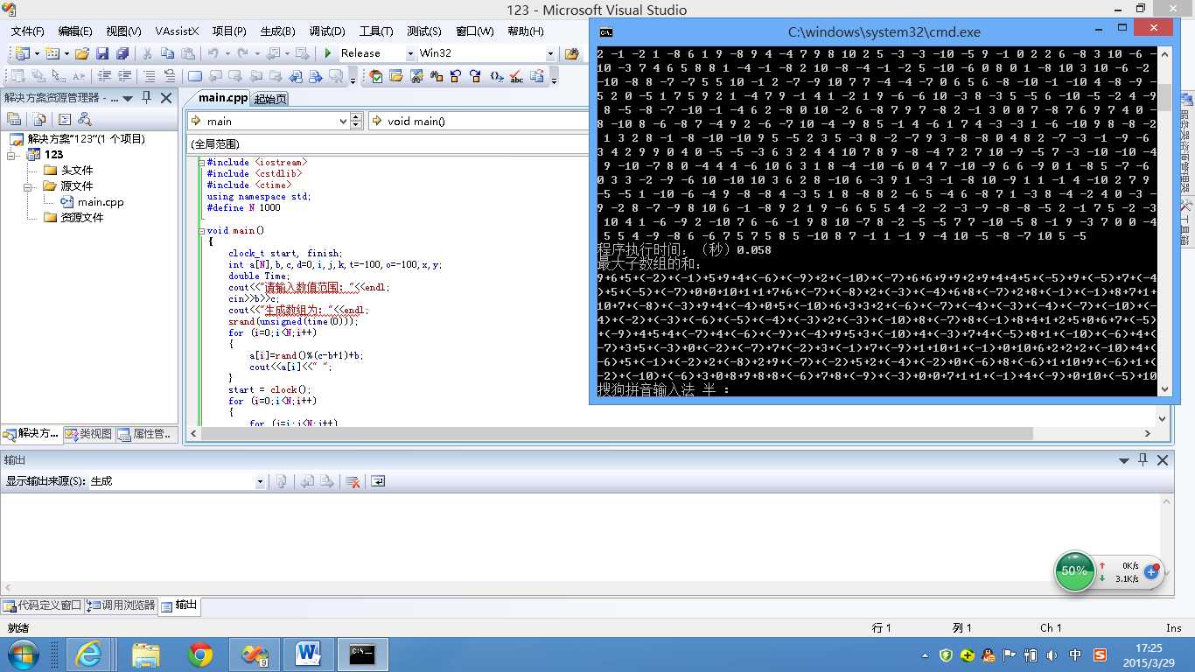Uncomment the selected lines icon
The width and height of the screenshot is (1195, 672).
click(x=170, y=76)
